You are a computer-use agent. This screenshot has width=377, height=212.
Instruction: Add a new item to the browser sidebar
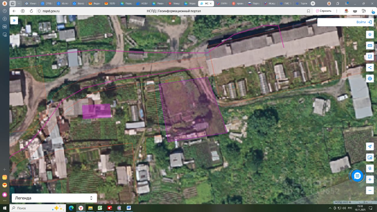[5, 170]
